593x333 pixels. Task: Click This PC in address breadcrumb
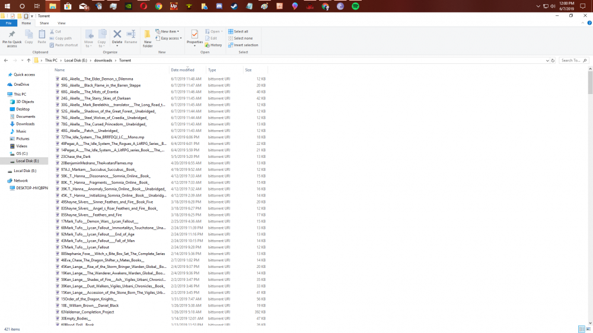[51, 60]
